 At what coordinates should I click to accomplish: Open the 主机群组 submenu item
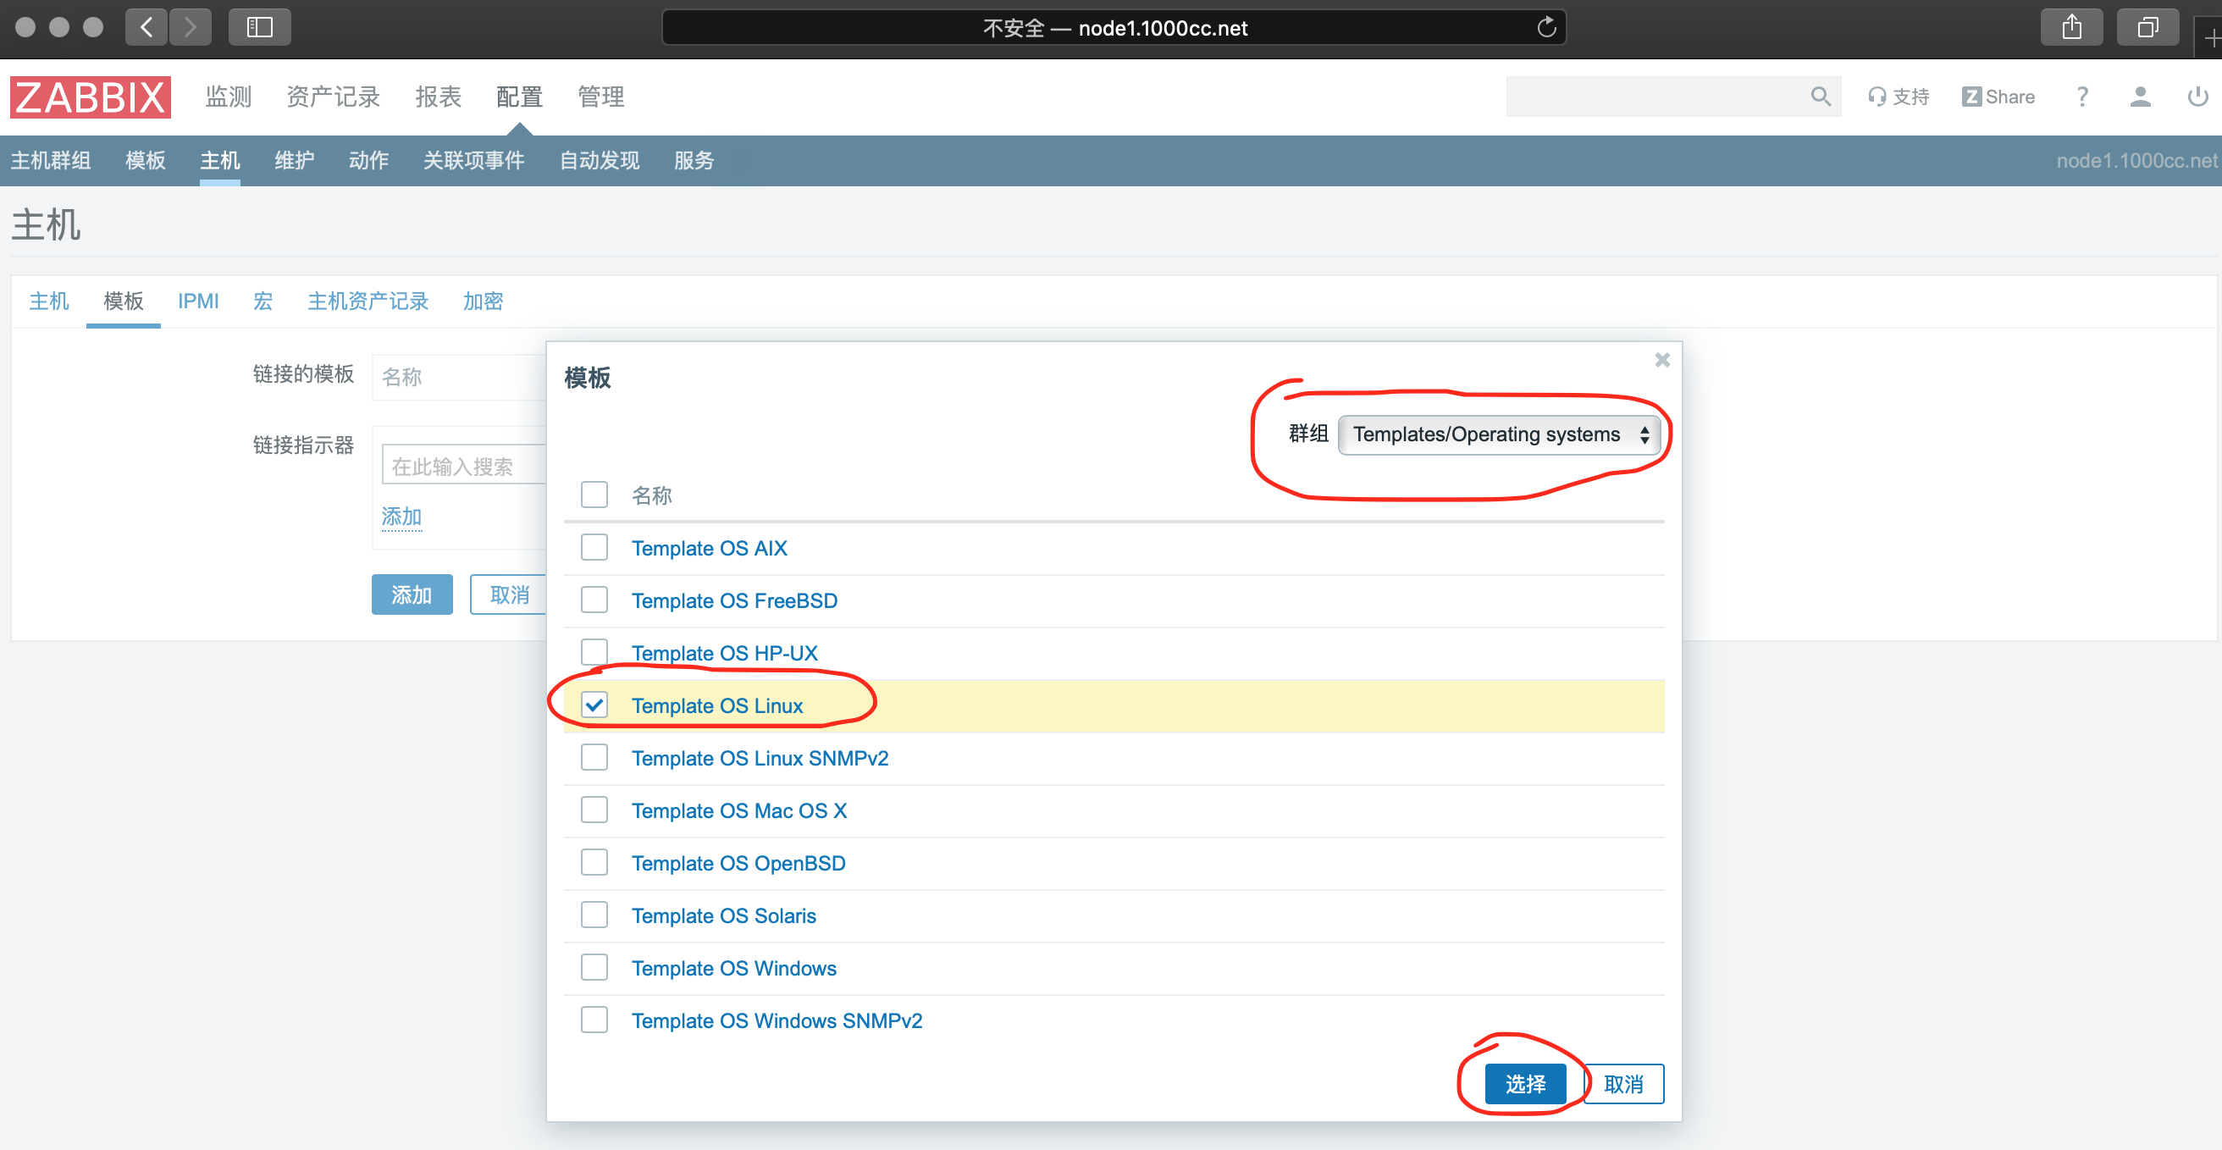51,160
